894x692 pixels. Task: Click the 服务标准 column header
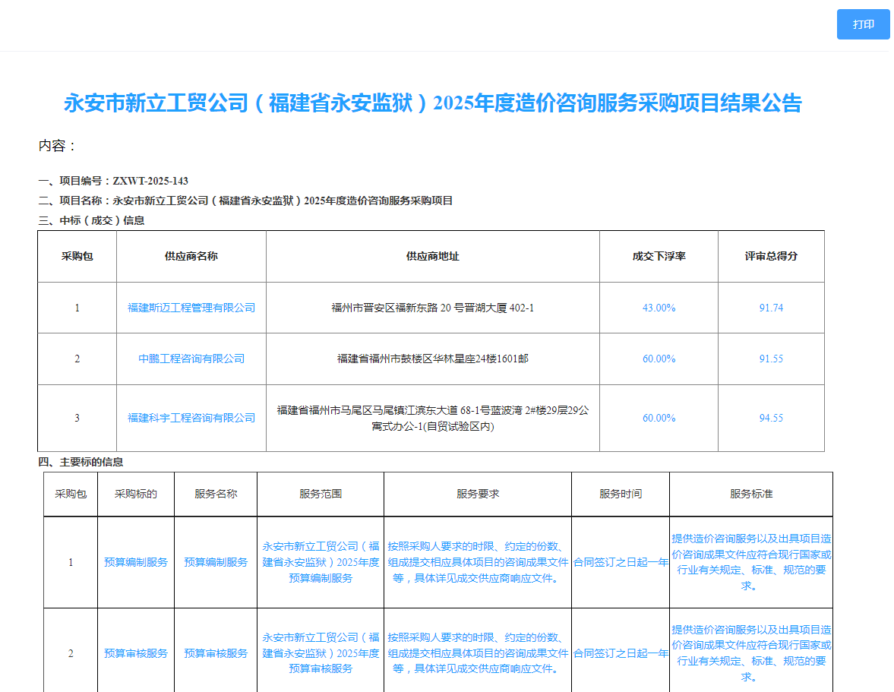point(751,495)
